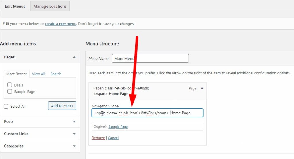
Task: Select the Most Recent tab
Action: (x=16, y=74)
